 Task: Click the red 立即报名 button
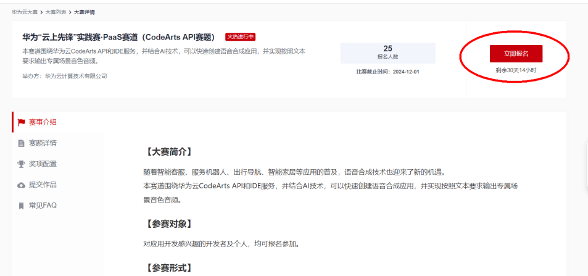point(516,54)
